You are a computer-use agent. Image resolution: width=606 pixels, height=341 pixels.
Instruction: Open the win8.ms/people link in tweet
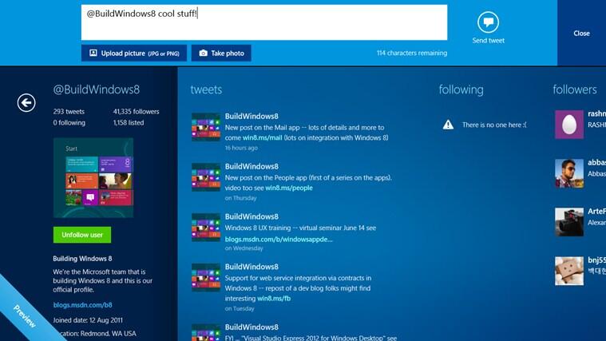[x=289, y=188]
